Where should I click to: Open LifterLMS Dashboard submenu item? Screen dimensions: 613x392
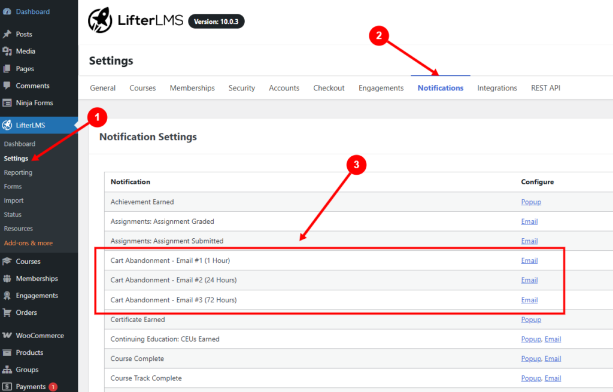pos(20,144)
